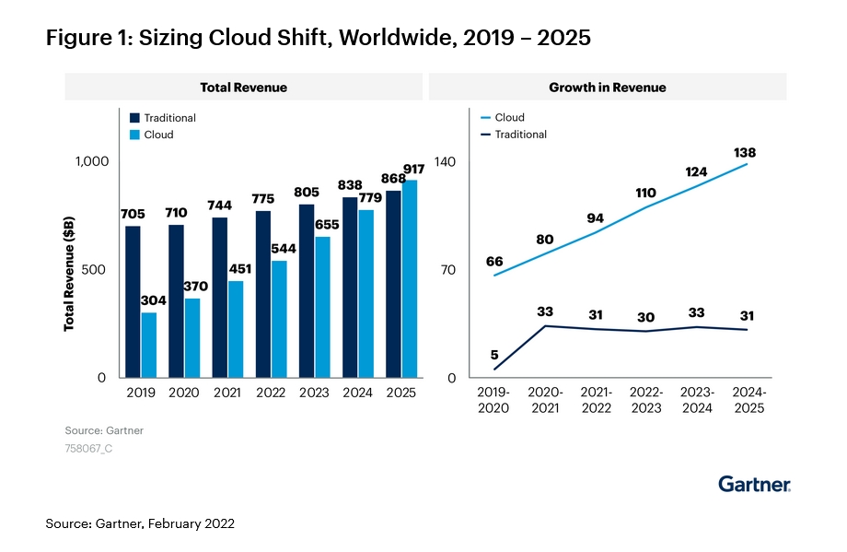Image resolution: width=847 pixels, height=552 pixels.
Task: Click the cloud growth value 94
Action: point(596,218)
